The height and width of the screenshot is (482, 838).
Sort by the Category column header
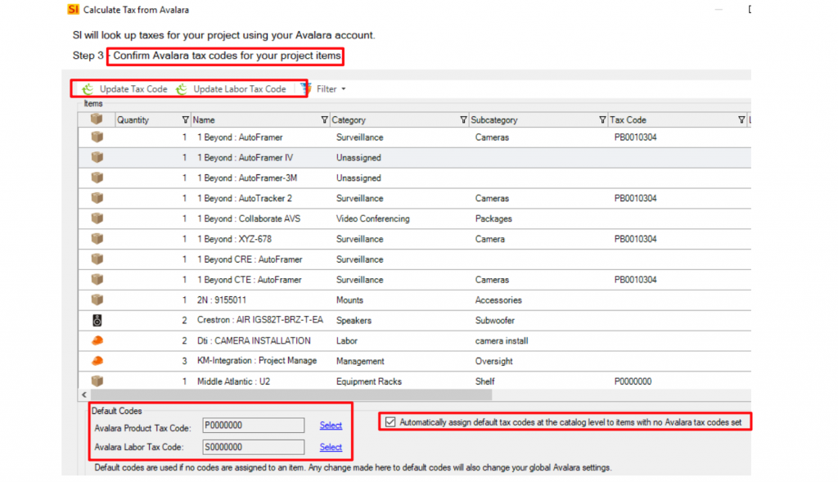click(x=349, y=119)
